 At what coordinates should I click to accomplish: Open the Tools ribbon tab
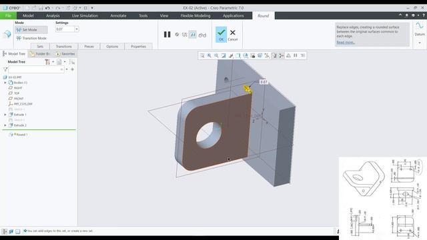click(x=143, y=16)
